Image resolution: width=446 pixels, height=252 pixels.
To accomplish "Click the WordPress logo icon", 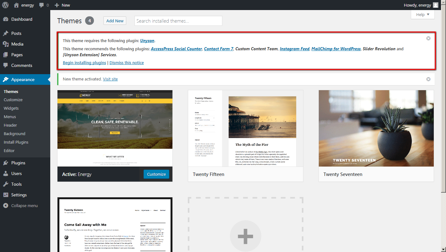I will coord(5,5).
